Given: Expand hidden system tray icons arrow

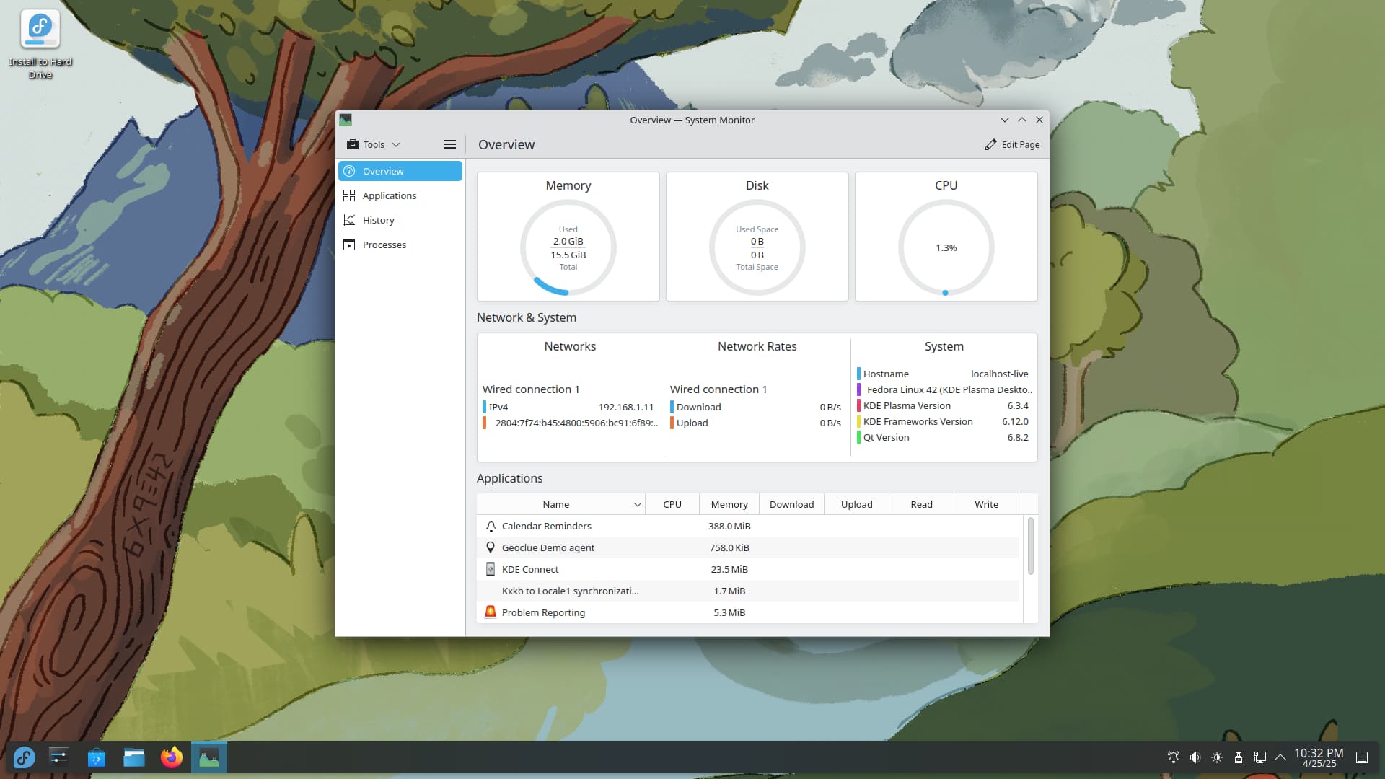Looking at the screenshot, I should 1280,757.
